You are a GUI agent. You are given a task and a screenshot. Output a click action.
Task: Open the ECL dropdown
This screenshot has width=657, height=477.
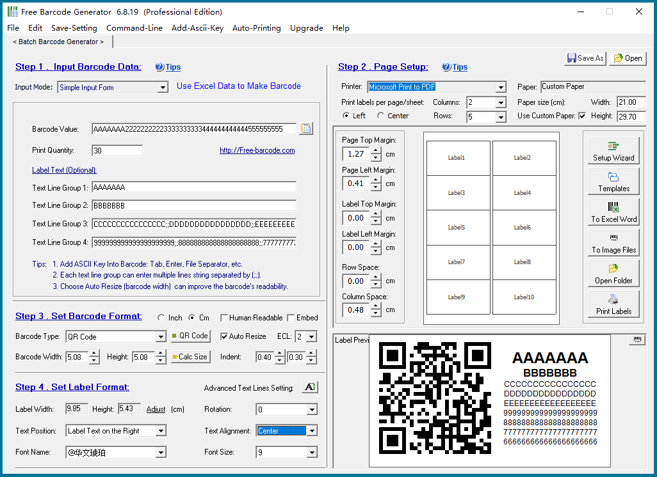pyautogui.click(x=311, y=337)
